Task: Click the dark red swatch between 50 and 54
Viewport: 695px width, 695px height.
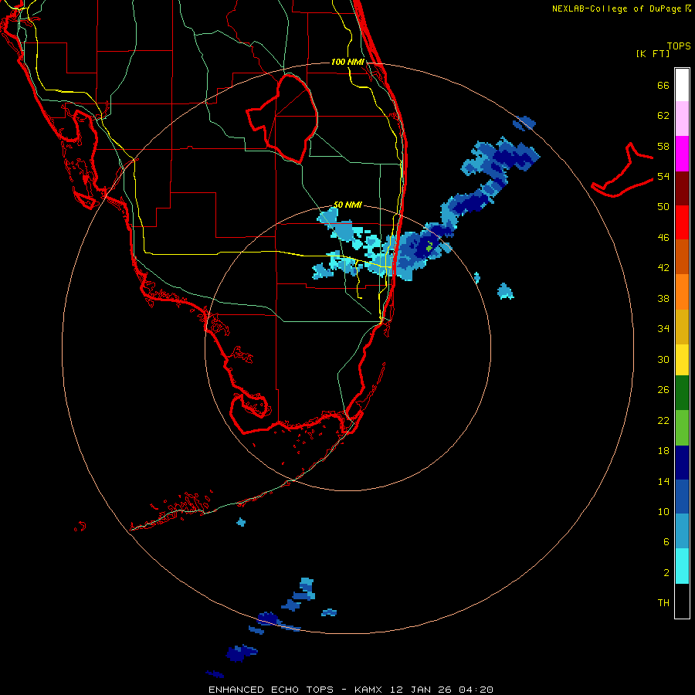Action: coord(682,188)
